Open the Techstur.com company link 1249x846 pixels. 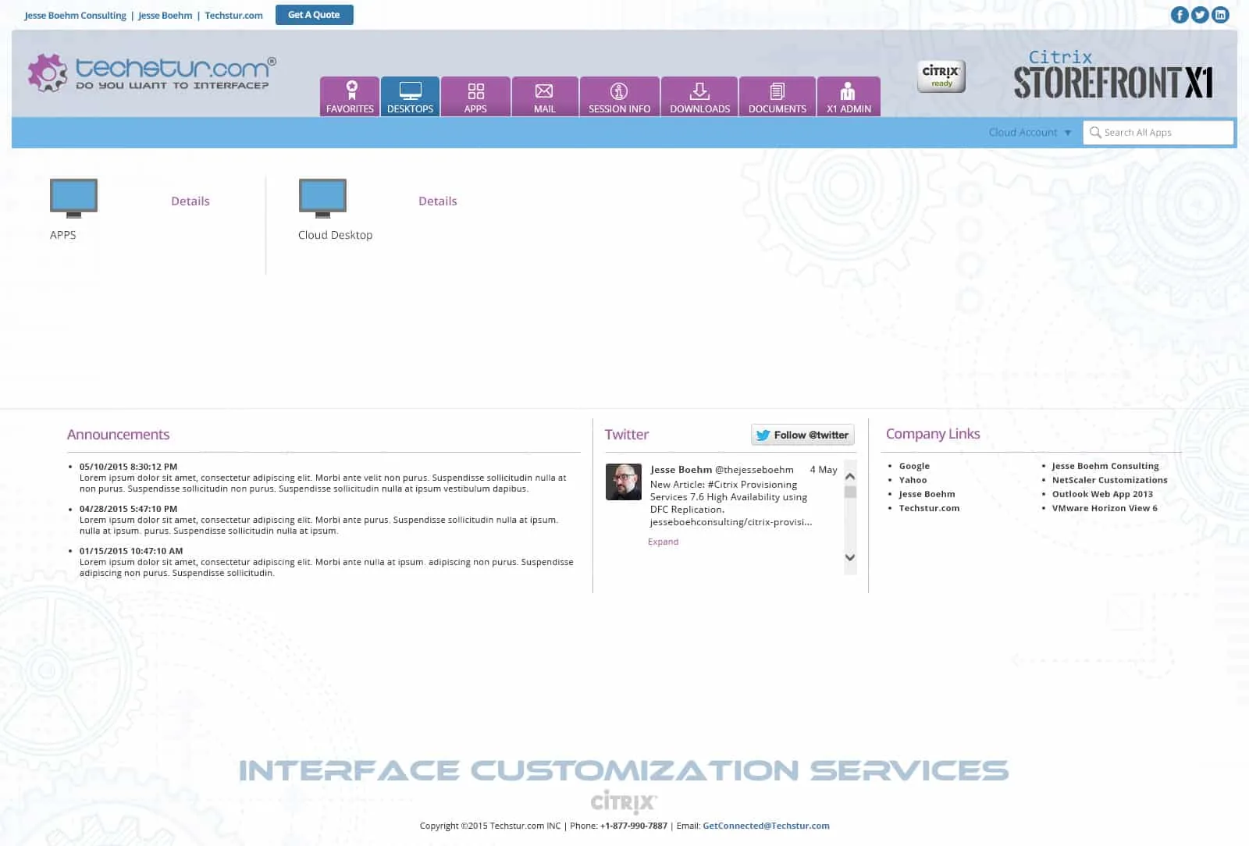929,508
